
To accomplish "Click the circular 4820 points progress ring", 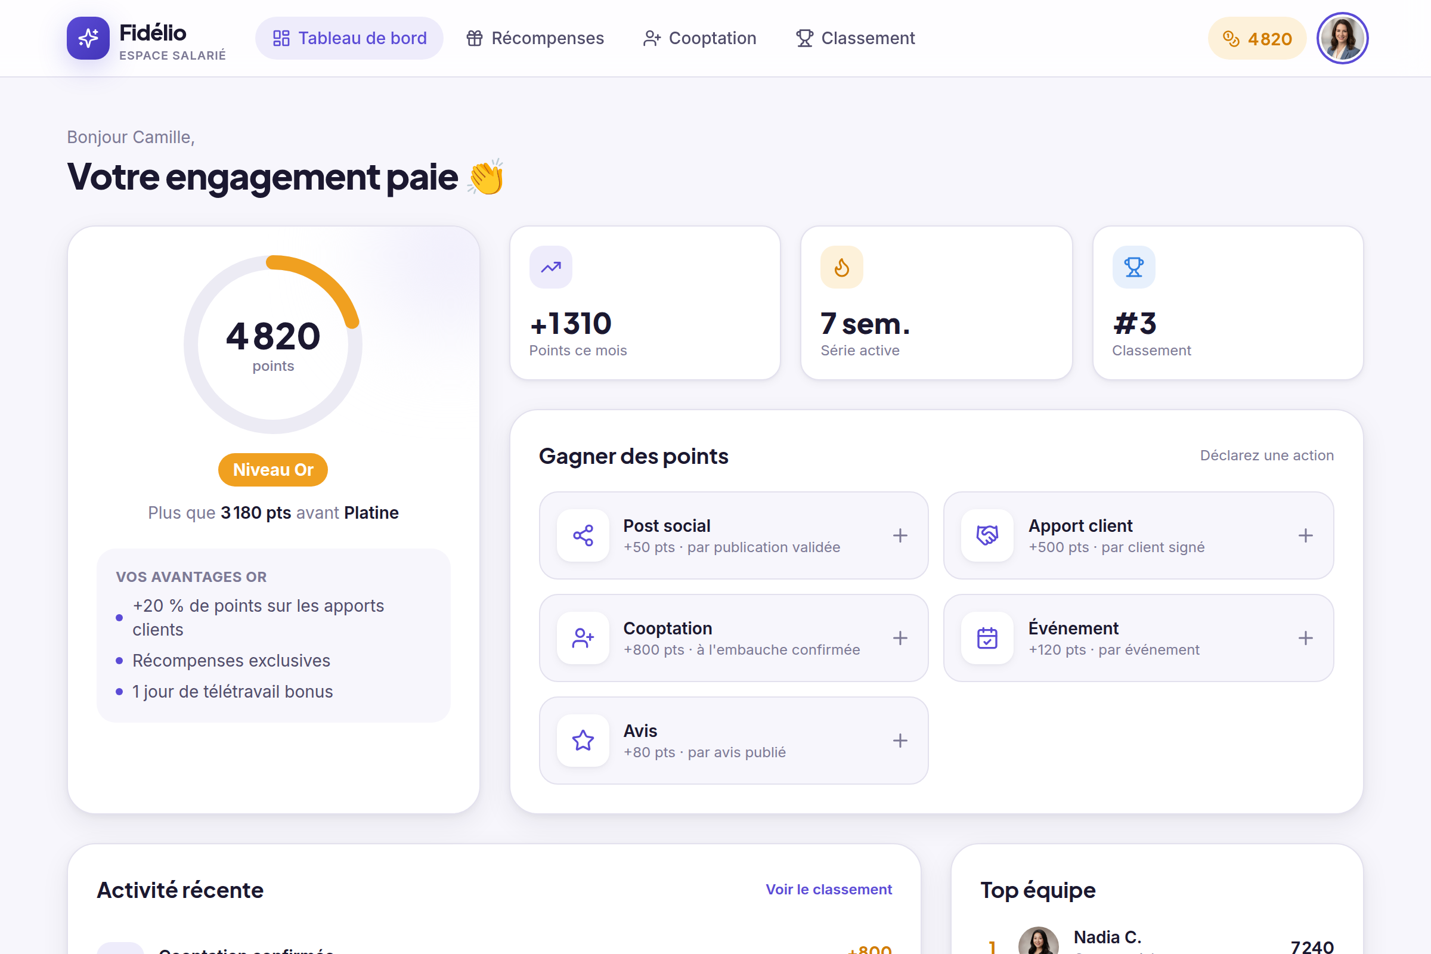I will [x=273, y=345].
